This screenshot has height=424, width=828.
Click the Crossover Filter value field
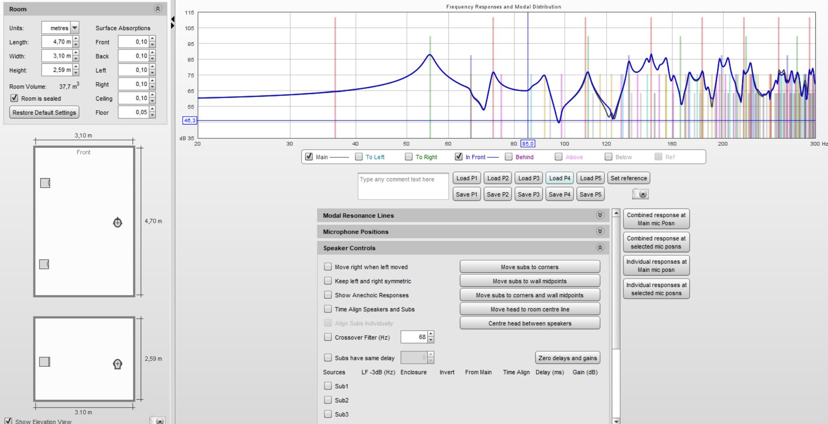[414, 337]
